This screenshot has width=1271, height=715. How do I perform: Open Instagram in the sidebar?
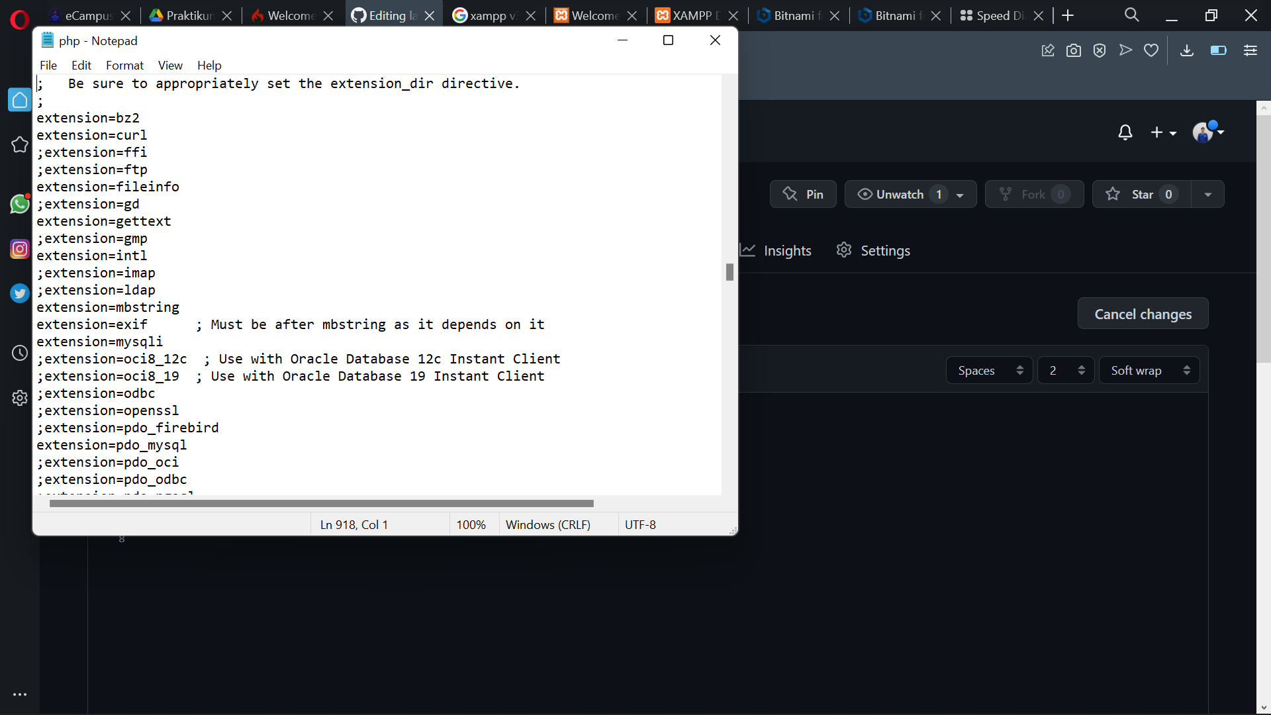coord(19,249)
